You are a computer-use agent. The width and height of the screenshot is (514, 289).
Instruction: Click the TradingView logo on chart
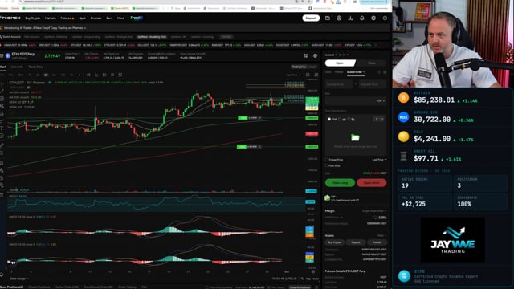click(x=13, y=263)
